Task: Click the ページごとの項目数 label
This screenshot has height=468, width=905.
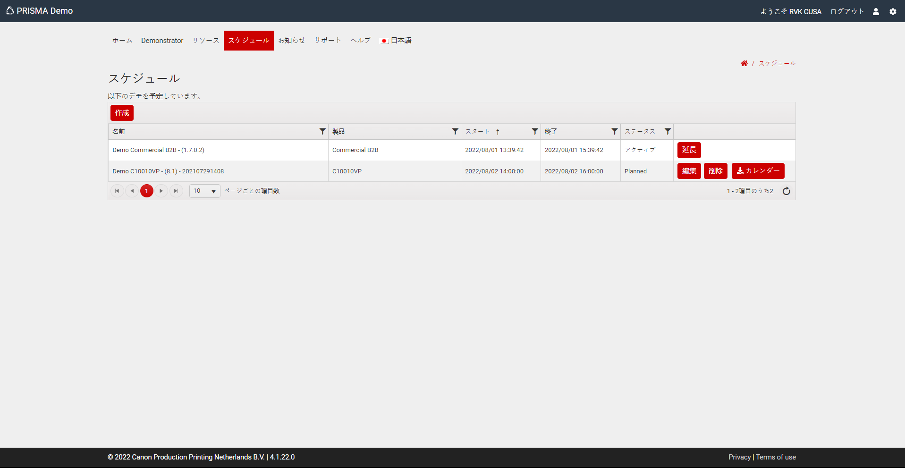Action: click(x=252, y=191)
